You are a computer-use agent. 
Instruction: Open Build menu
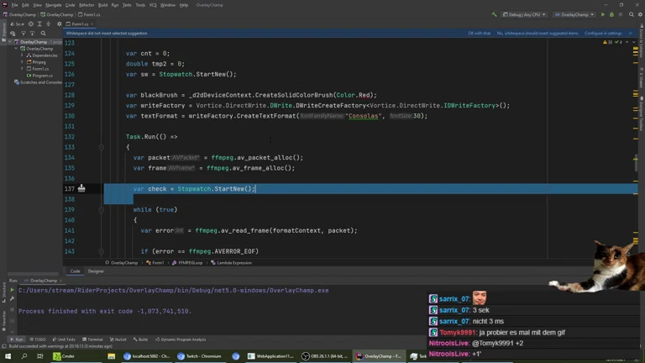click(x=102, y=5)
